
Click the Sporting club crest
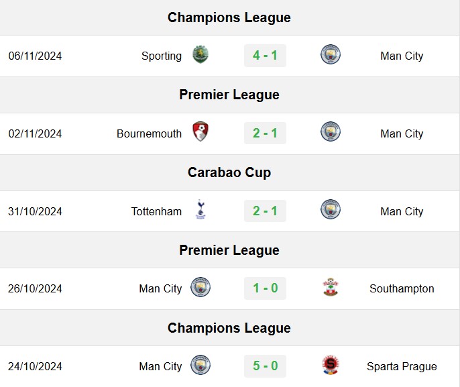(x=200, y=54)
